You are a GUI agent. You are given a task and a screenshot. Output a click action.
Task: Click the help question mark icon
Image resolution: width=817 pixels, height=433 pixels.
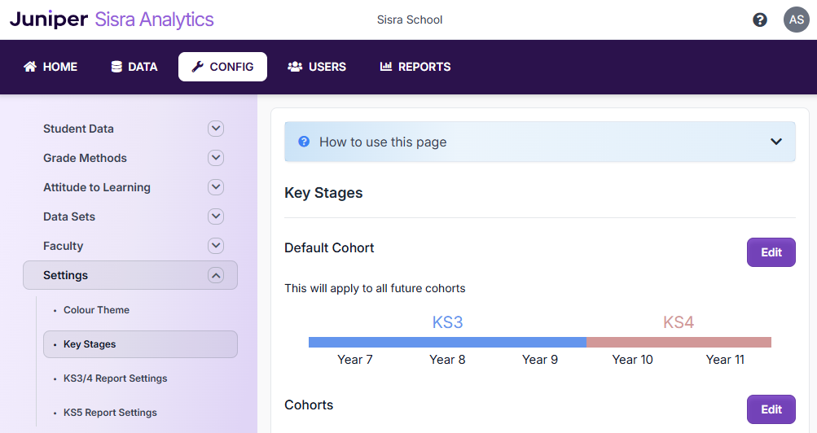pos(760,20)
